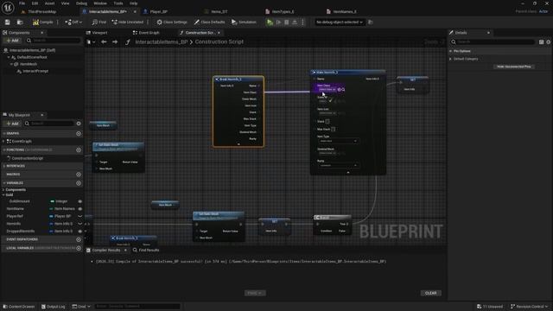Image resolution: width=553 pixels, height=311 pixels.
Task: Click the Browse to asset icon beside Save
Action: (x=20, y=22)
